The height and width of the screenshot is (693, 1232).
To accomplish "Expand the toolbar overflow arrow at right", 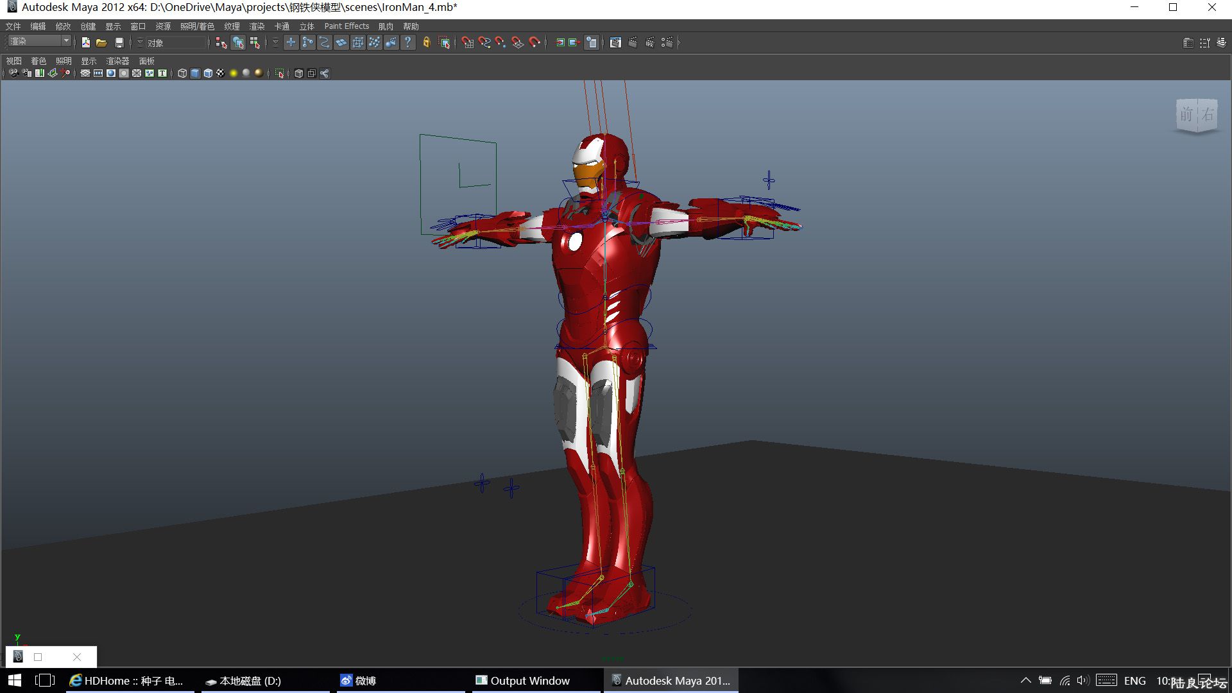I will click(x=678, y=42).
